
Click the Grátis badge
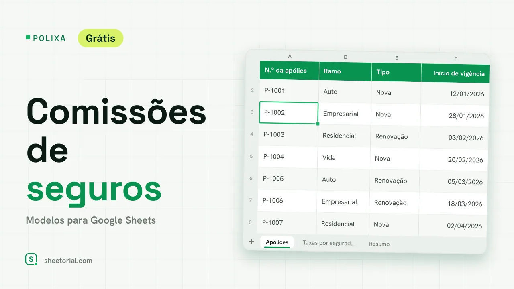click(x=100, y=38)
